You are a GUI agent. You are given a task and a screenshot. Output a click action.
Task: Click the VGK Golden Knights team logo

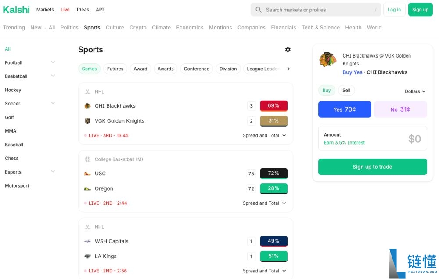(87, 121)
